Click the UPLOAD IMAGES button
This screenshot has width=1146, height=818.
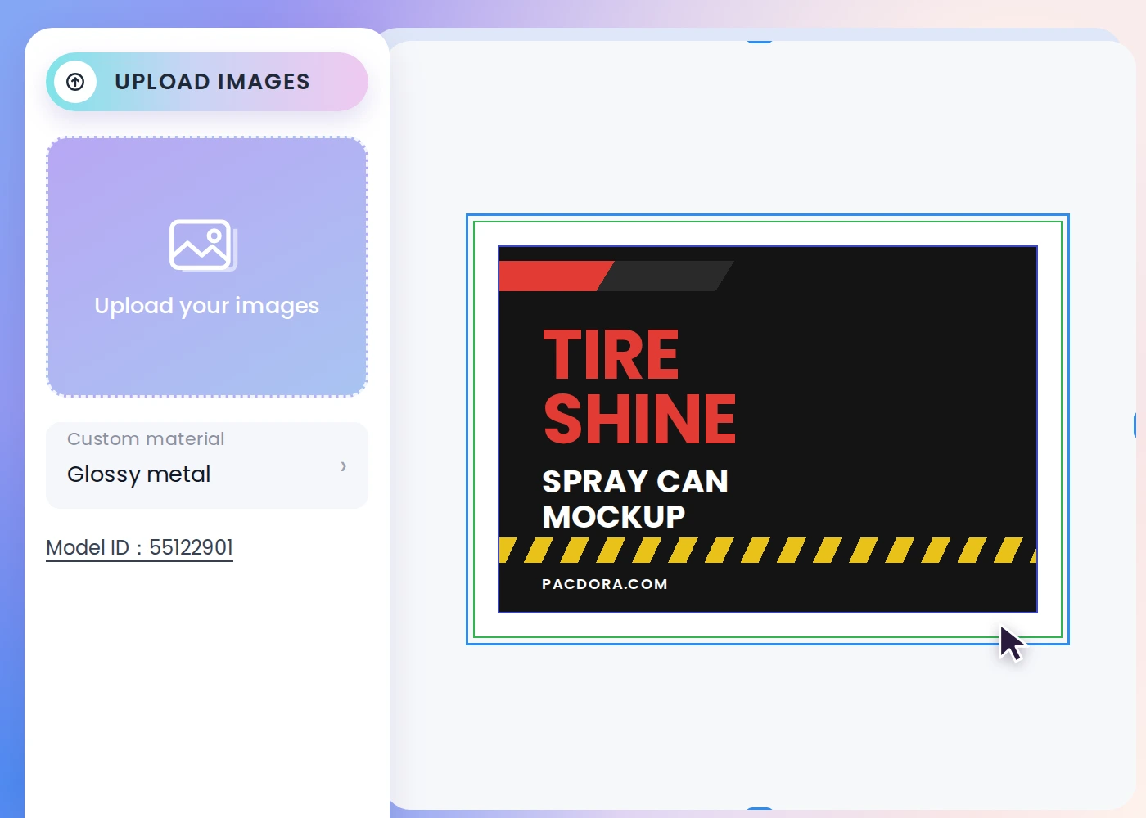207,82
